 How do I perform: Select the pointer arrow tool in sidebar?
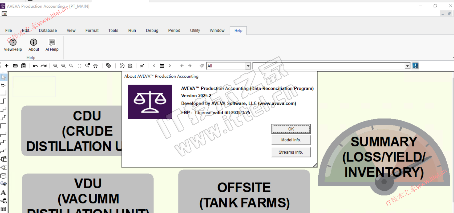tap(4, 77)
